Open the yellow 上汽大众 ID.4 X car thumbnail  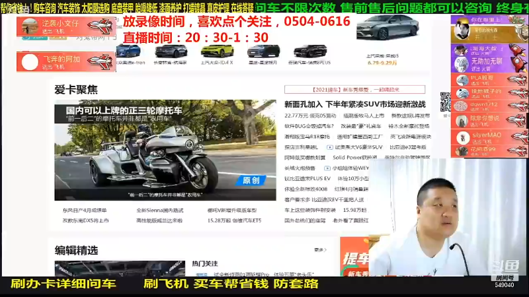coord(217,51)
